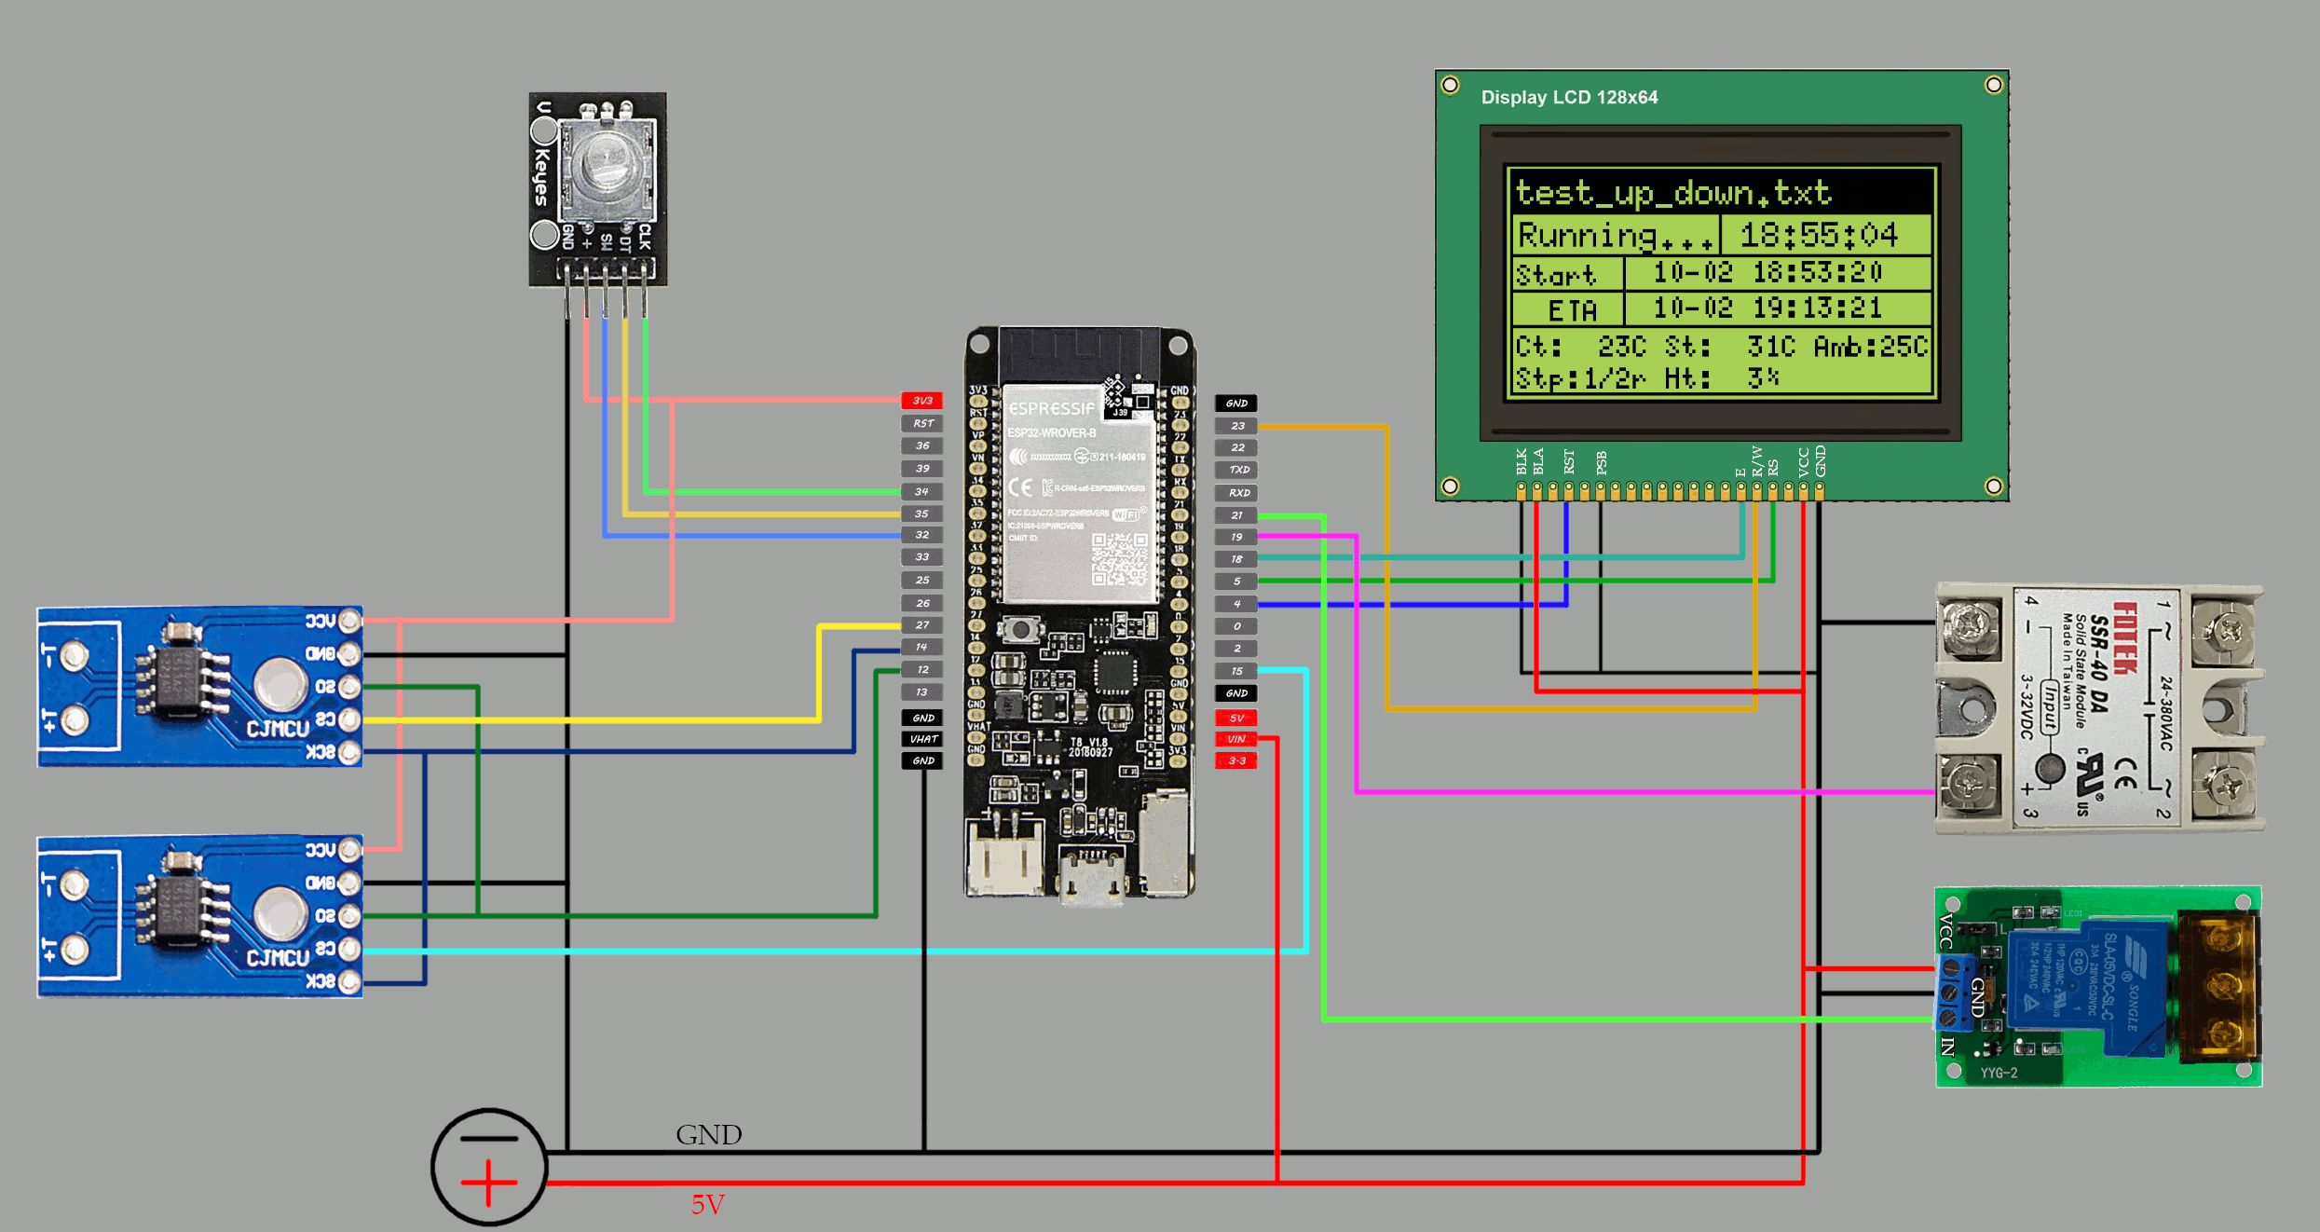Viewport: 2320px width, 1232px height.
Task: Click the pin '27' label
Action: click(922, 625)
